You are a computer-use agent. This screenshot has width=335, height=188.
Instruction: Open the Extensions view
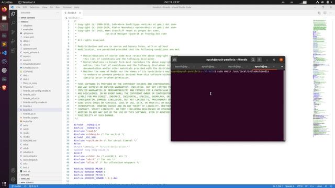pyautogui.click(x=13, y=50)
